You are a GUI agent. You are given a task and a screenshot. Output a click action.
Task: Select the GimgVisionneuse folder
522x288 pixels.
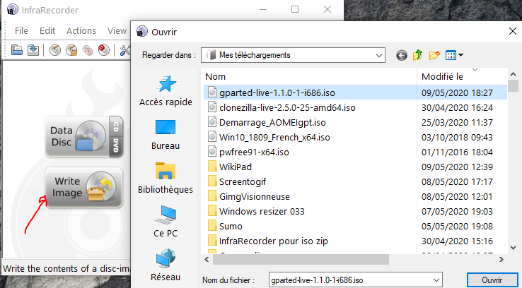255,197
